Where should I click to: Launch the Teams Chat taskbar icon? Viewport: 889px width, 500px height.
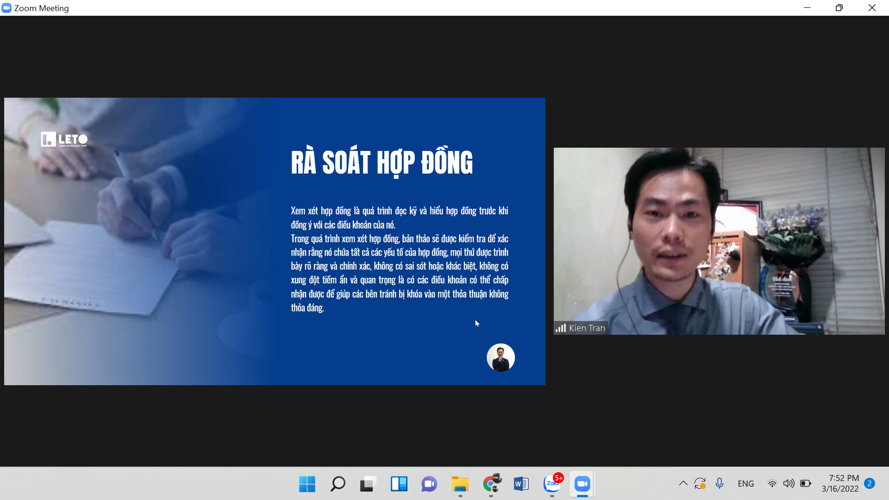[429, 484]
